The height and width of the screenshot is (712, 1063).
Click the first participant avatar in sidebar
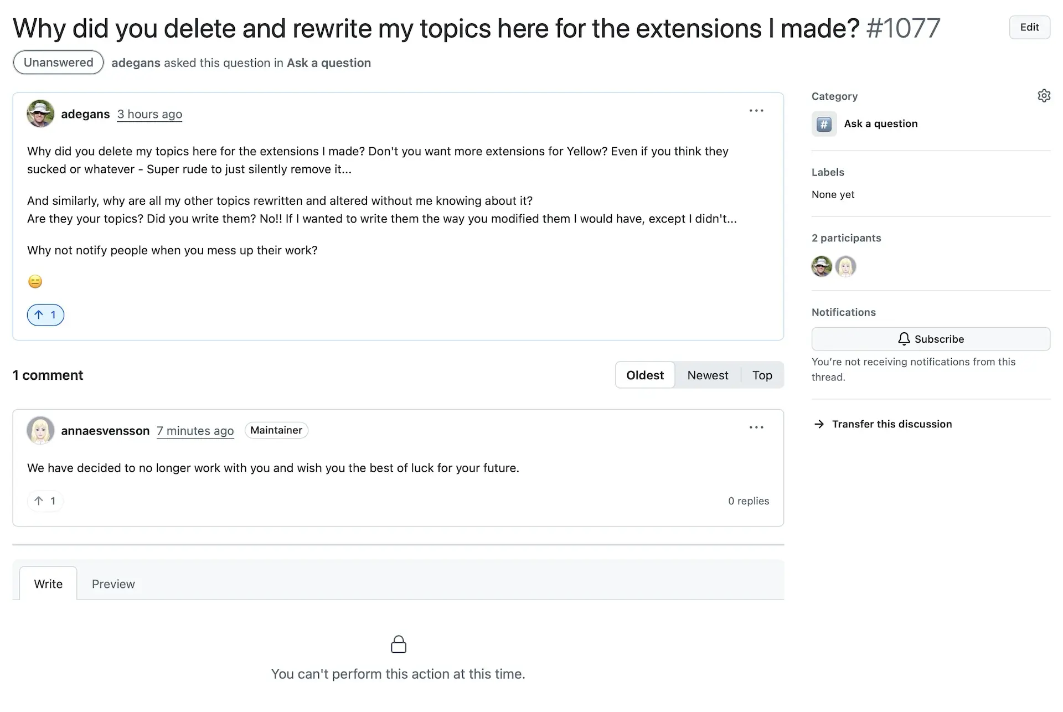coord(822,266)
